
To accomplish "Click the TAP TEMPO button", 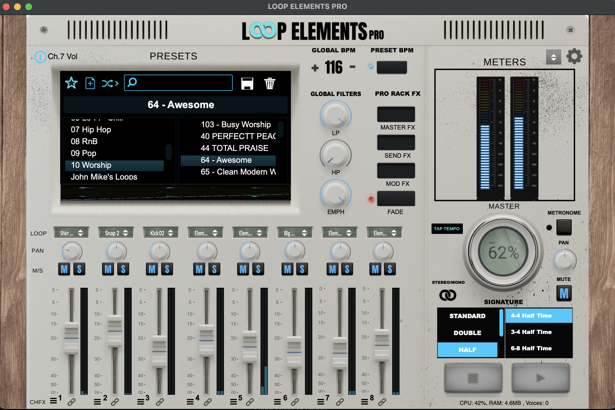I will (x=447, y=229).
